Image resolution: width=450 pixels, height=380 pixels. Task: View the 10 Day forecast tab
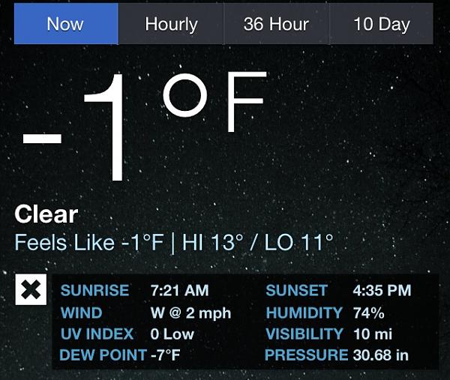[x=382, y=24]
